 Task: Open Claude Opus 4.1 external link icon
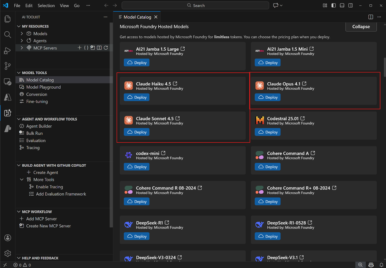tap(304, 84)
